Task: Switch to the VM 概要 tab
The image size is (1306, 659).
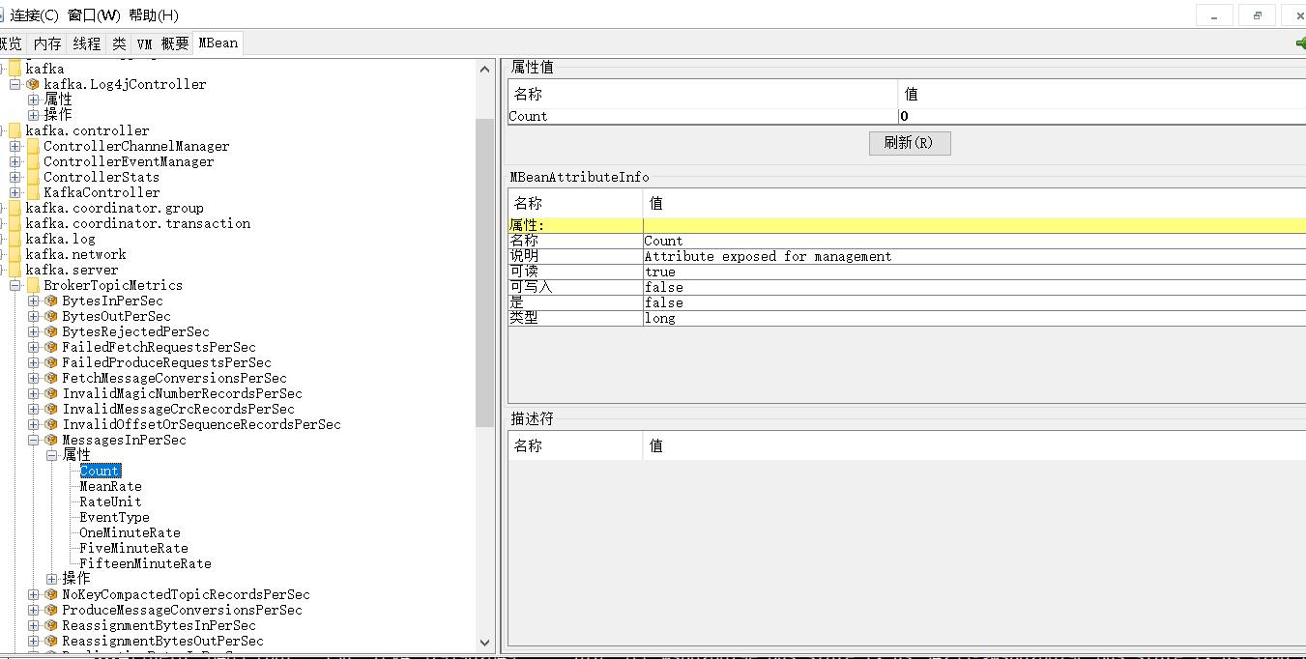Action: [162, 43]
